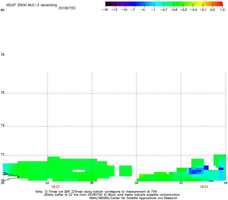The image size is (228, 200).
Task: Click the -13 color scale label
Action: click(x=114, y=10)
